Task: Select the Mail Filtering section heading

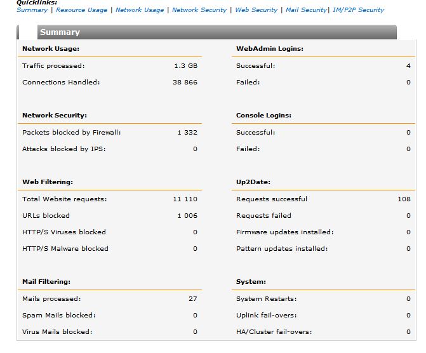Action: [x=46, y=281]
